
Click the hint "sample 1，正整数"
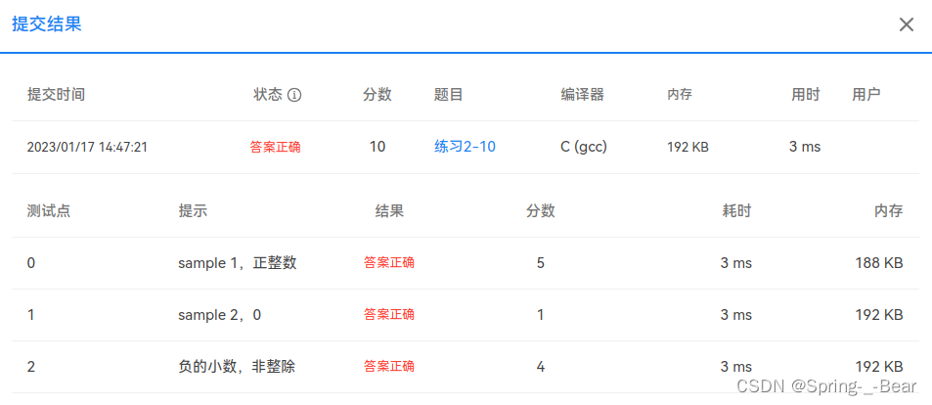(238, 263)
